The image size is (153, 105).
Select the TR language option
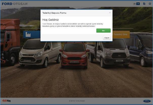click(138, 4)
